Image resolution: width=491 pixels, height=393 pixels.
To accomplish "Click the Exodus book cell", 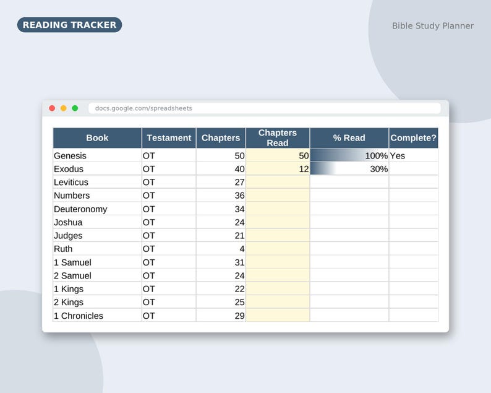I will (97, 168).
